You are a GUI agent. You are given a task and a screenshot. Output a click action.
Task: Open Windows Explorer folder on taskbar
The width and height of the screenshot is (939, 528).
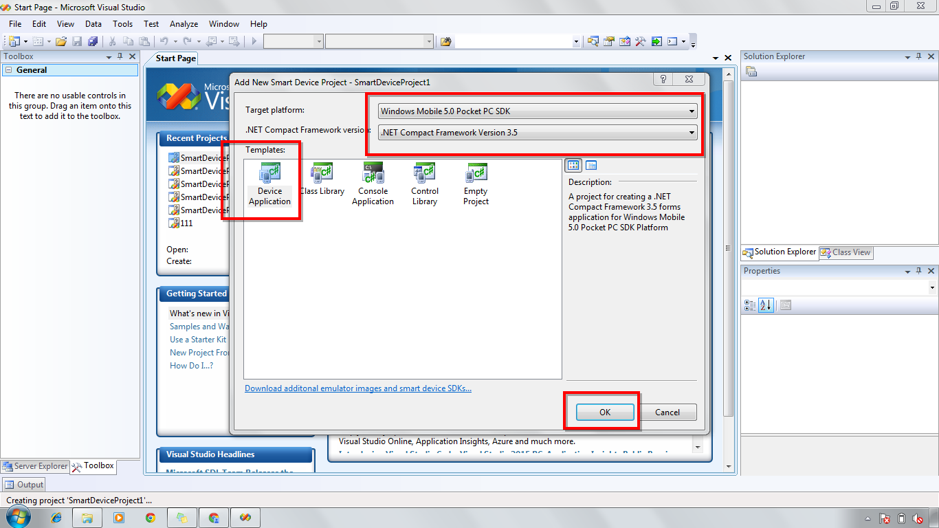(87, 518)
